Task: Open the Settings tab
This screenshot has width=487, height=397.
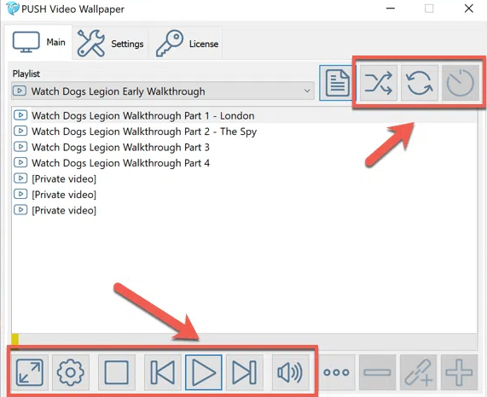Action: click(x=110, y=44)
